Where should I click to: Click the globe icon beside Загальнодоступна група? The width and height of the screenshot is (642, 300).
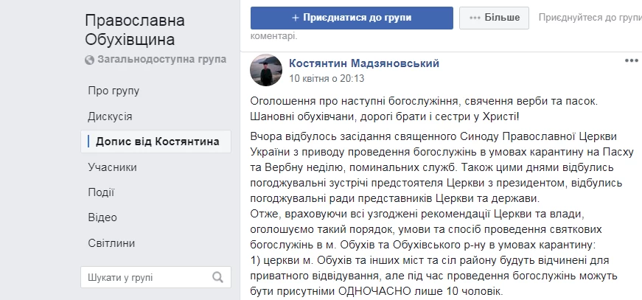(90, 60)
